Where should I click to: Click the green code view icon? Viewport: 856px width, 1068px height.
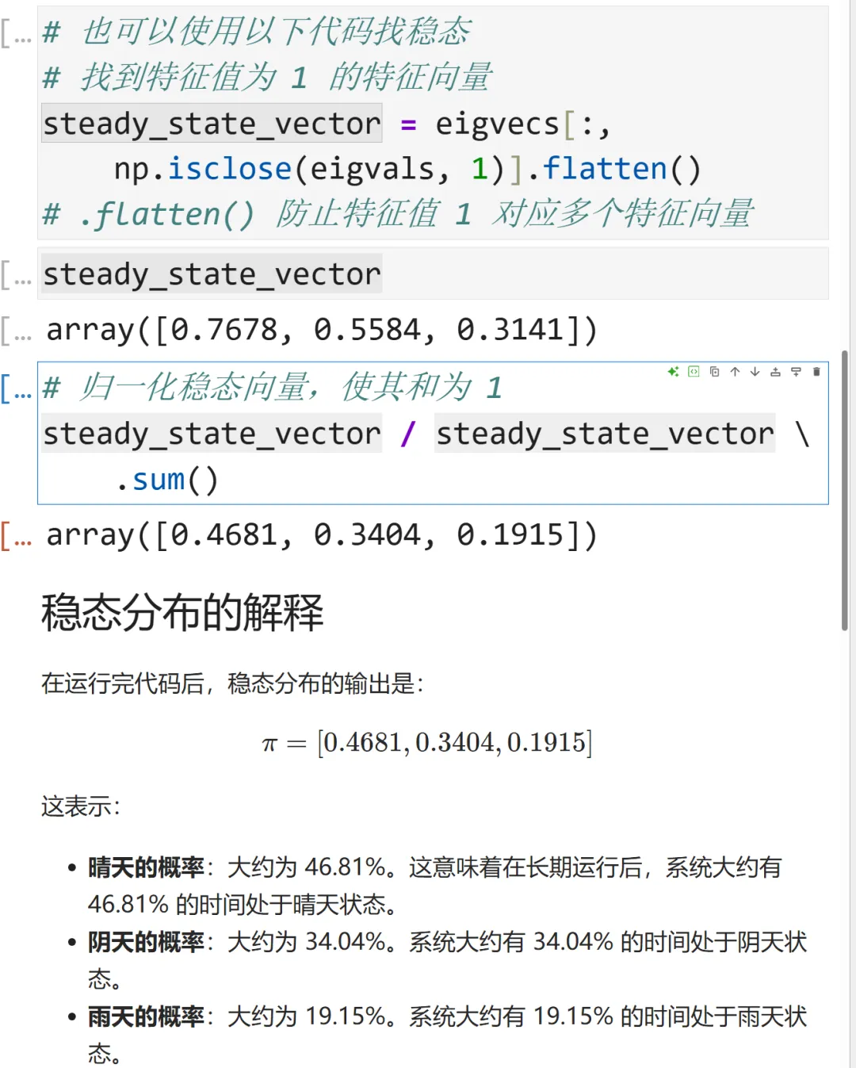coord(694,371)
